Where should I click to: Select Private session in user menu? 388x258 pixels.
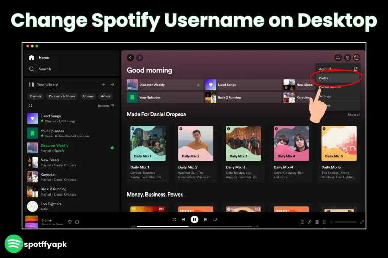click(338, 87)
